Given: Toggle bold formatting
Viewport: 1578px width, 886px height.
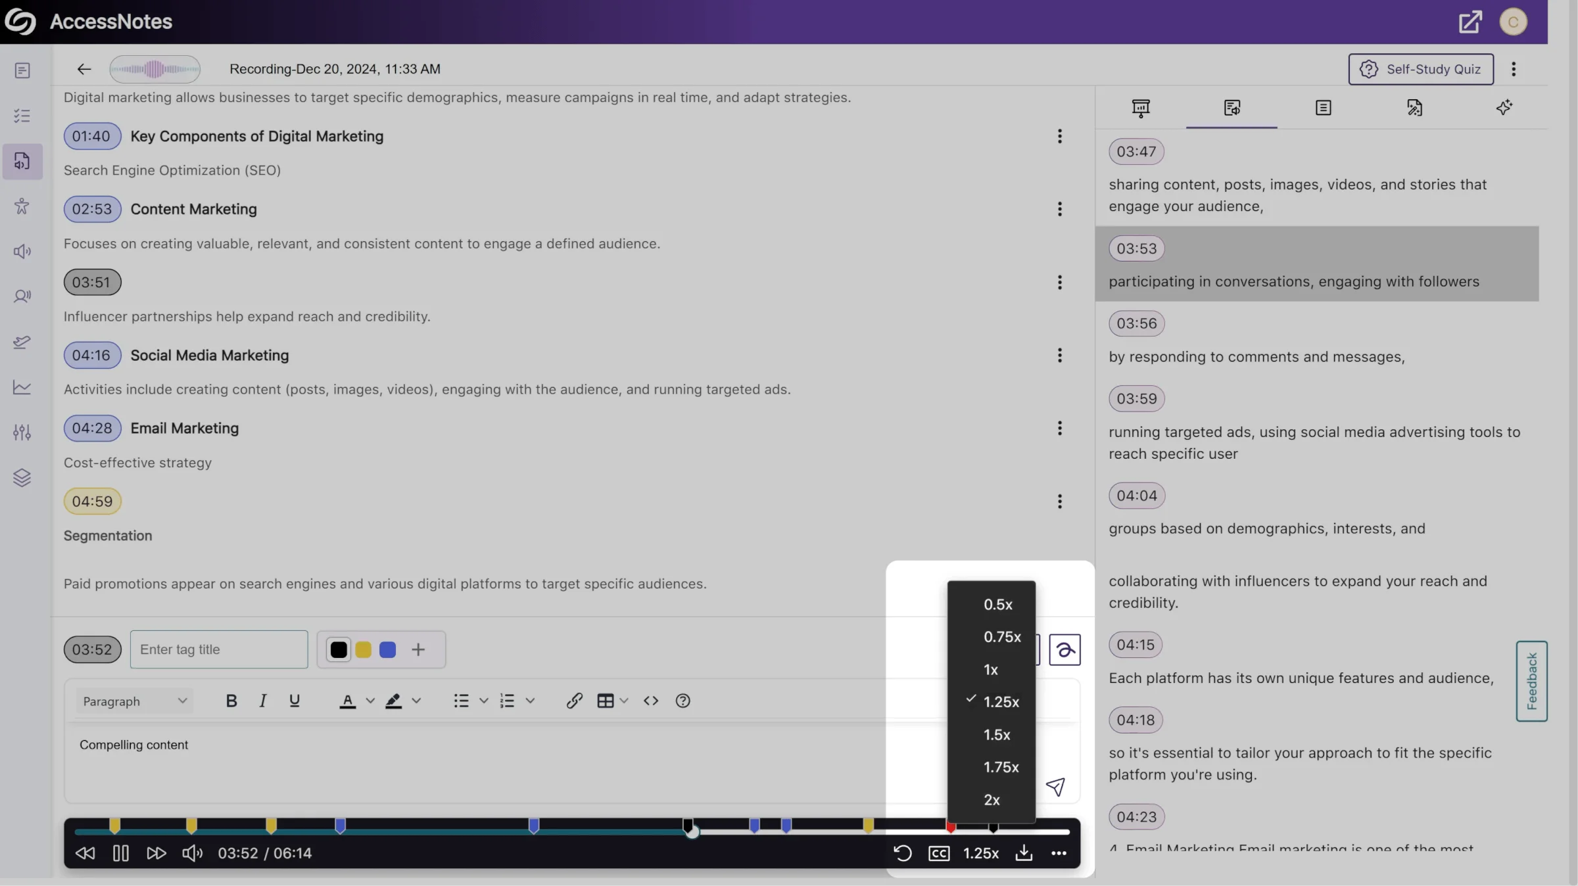Looking at the screenshot, I should (x=231, y=701).
